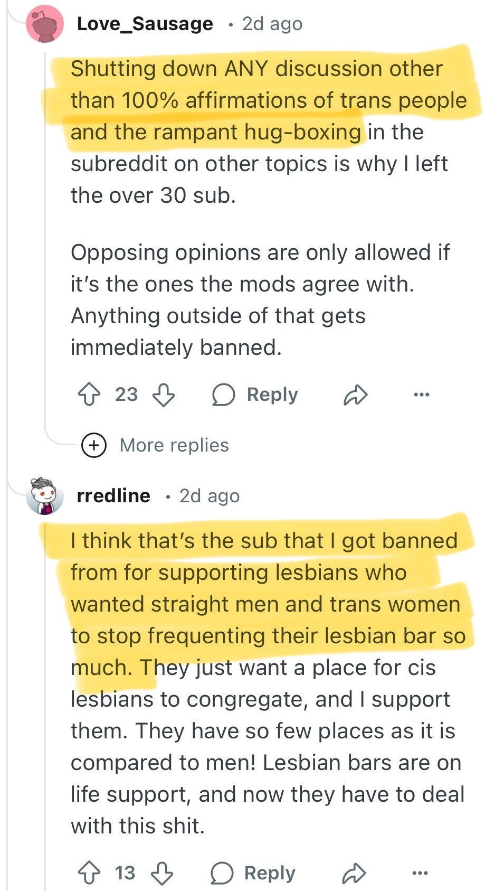Downvote Love_Sausage's comment

(x=164, y=395)
